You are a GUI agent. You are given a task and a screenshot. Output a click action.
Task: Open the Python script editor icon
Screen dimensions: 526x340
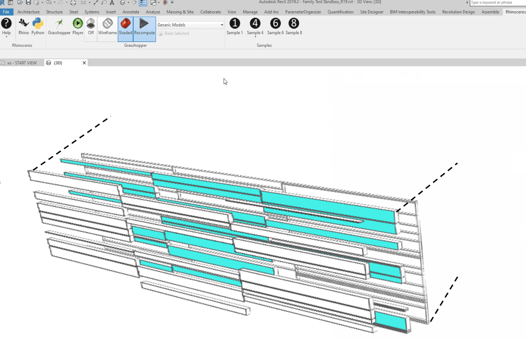(38, 26)
